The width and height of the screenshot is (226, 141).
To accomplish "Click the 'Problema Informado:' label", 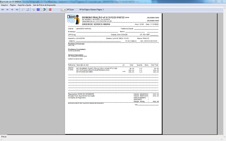I will tap(76, 44).
